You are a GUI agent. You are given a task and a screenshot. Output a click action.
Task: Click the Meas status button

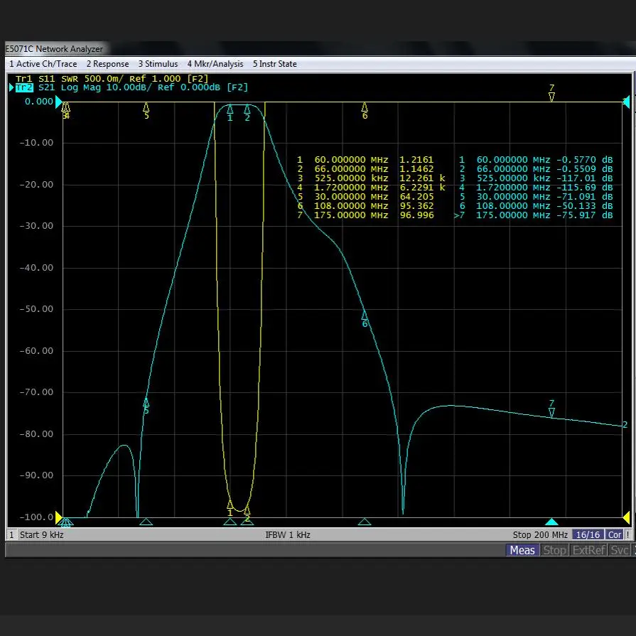click(x=522, y=550)
